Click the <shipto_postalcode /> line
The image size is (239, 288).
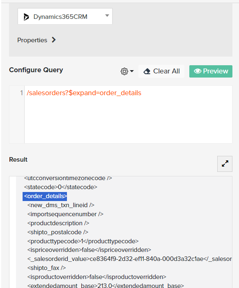[x=58, y=232]
